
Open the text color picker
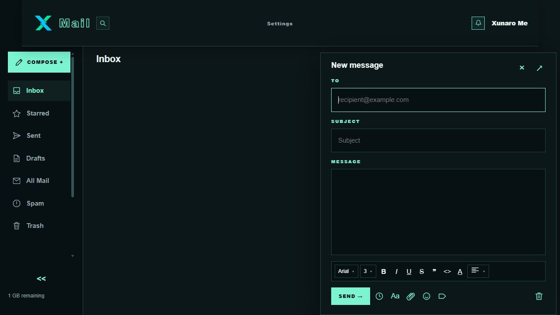pos(460,271)
